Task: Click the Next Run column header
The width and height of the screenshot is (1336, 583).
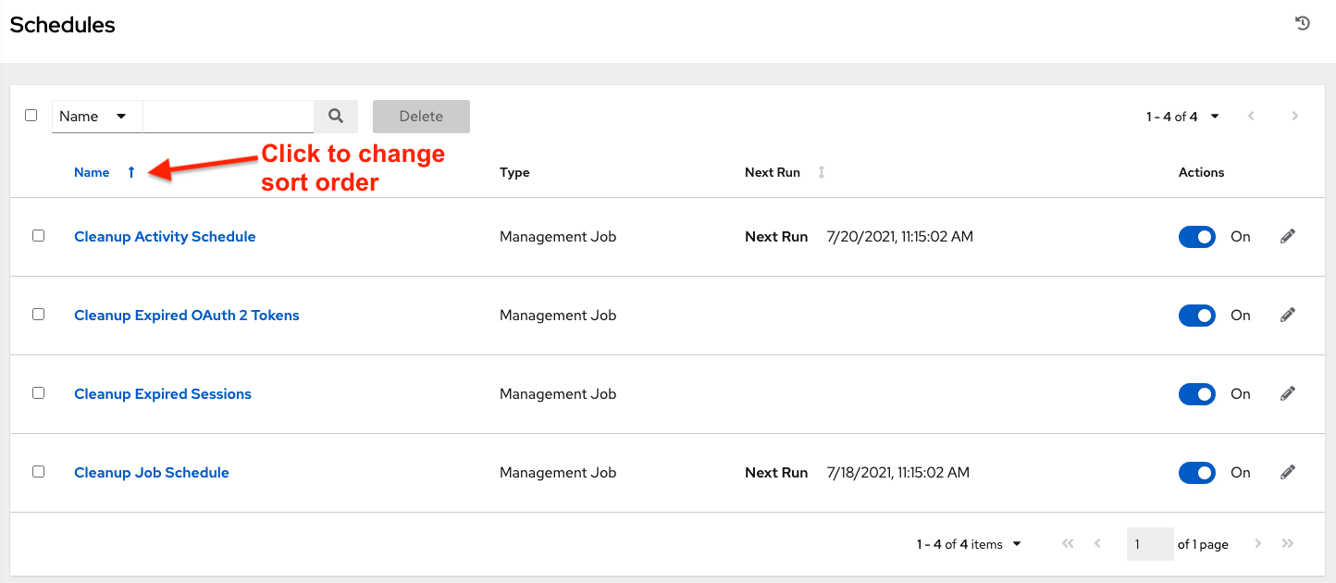Action: coord(772,173)
